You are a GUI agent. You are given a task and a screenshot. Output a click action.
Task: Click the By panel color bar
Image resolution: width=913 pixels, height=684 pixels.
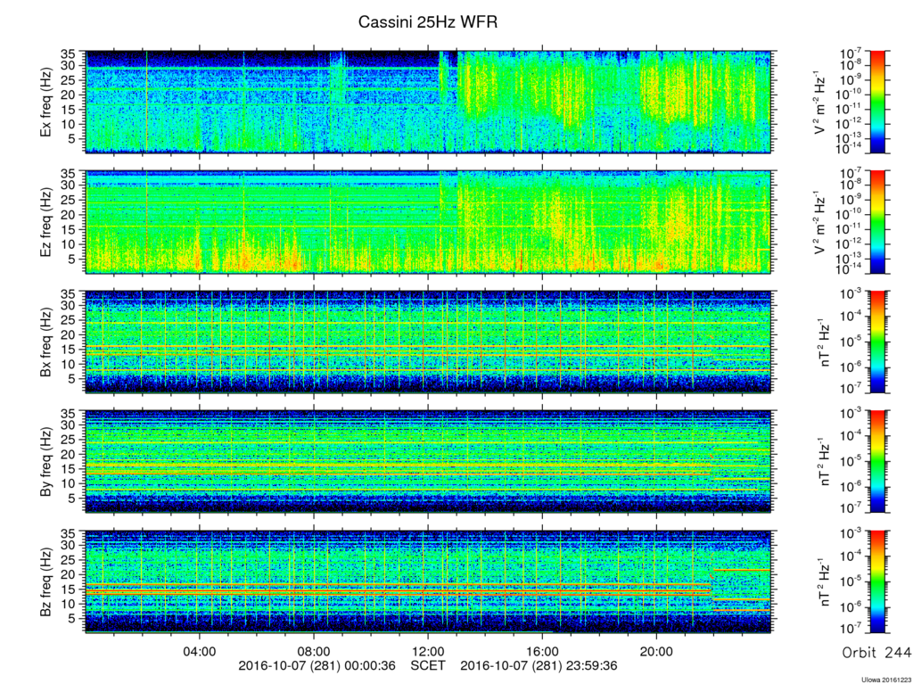[x=877, y=461]
